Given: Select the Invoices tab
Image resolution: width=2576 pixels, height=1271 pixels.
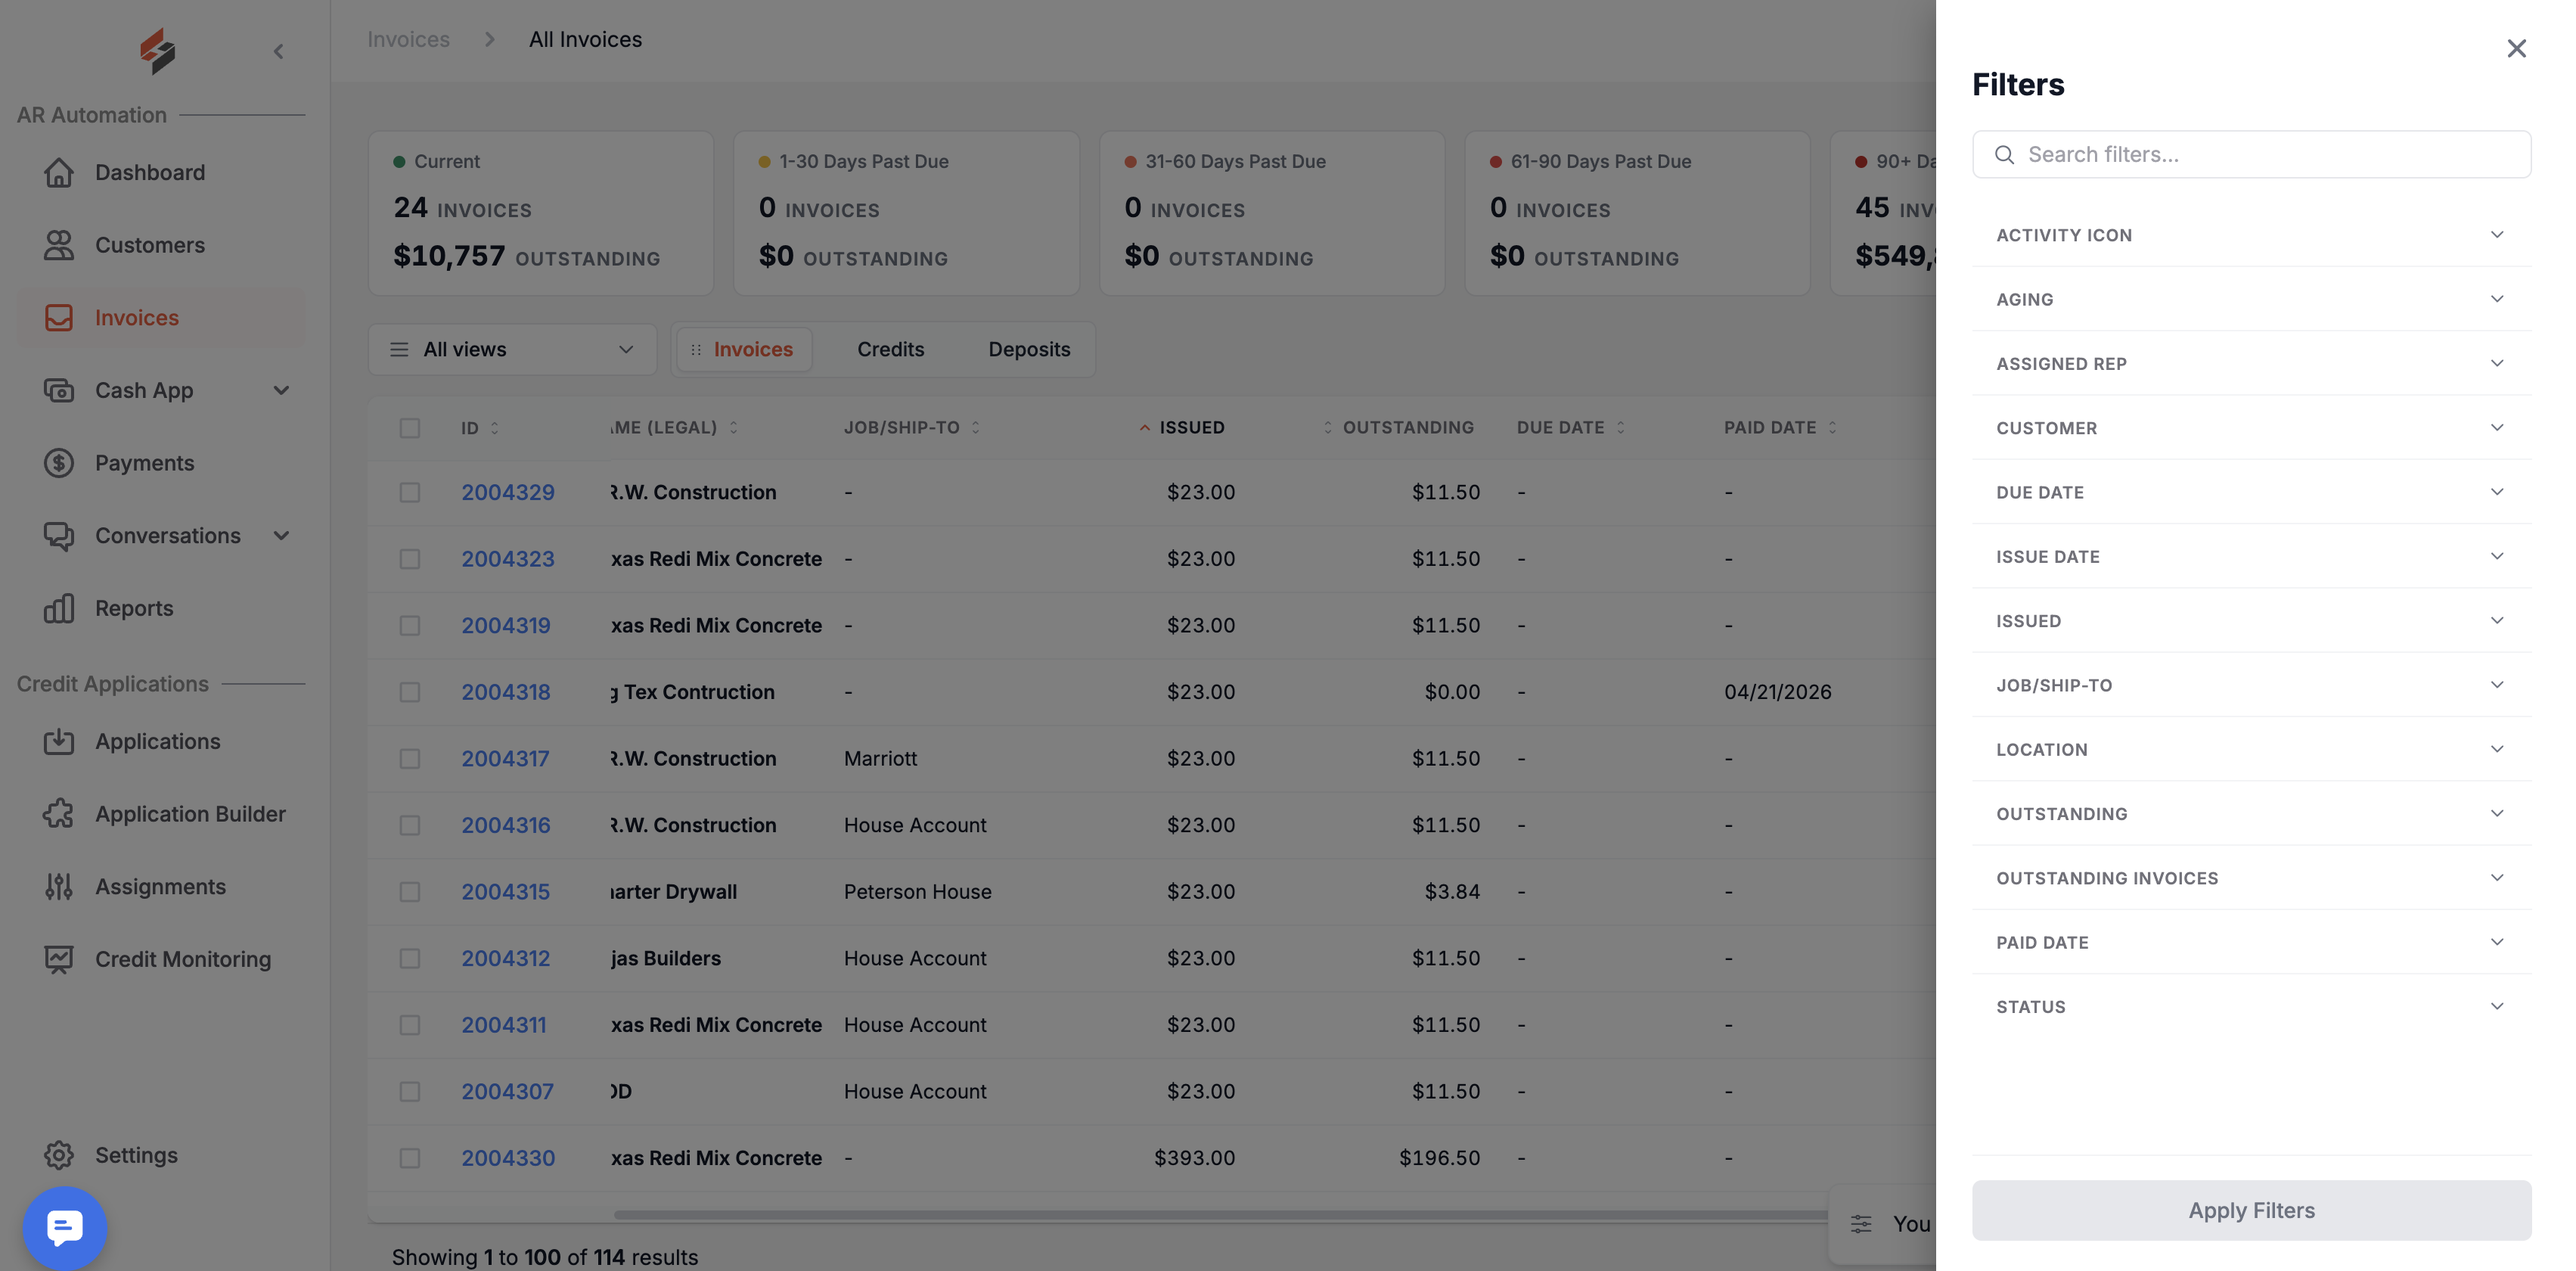Looking at the screenshot, I should click(x=744, y=349).
